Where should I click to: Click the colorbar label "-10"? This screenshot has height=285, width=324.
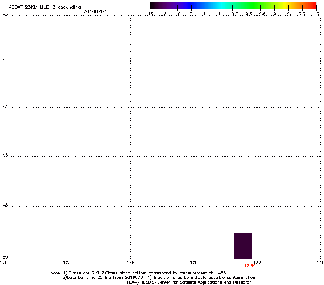click(x=176, y=14)
